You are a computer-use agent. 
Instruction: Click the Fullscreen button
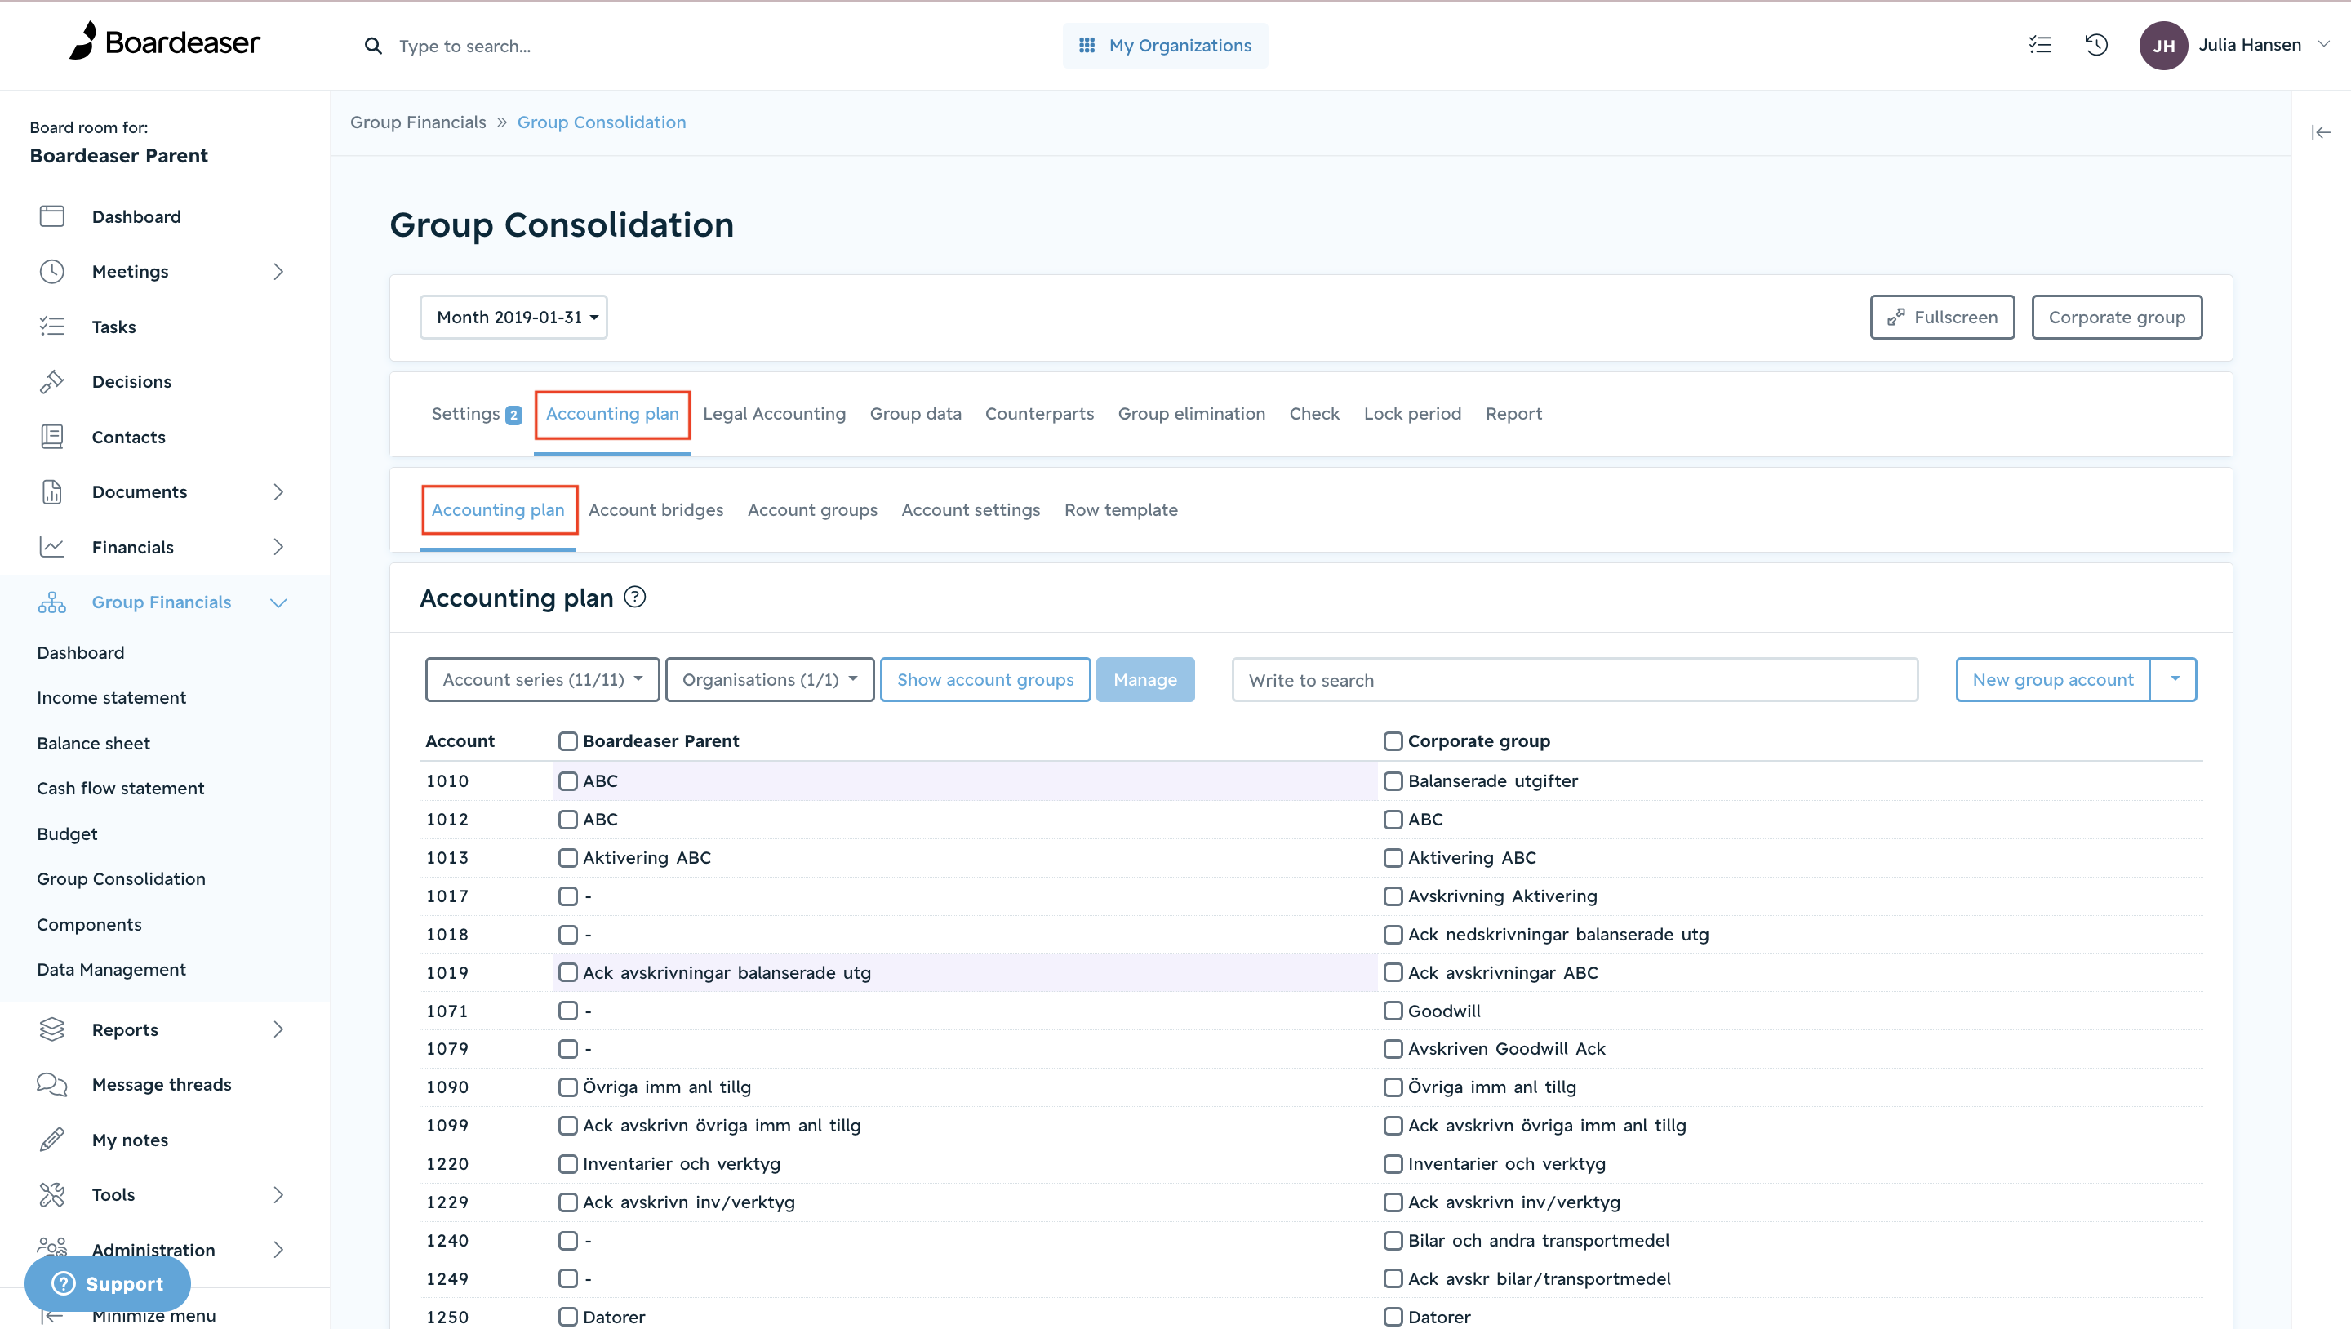click(x=1942, y=317)
